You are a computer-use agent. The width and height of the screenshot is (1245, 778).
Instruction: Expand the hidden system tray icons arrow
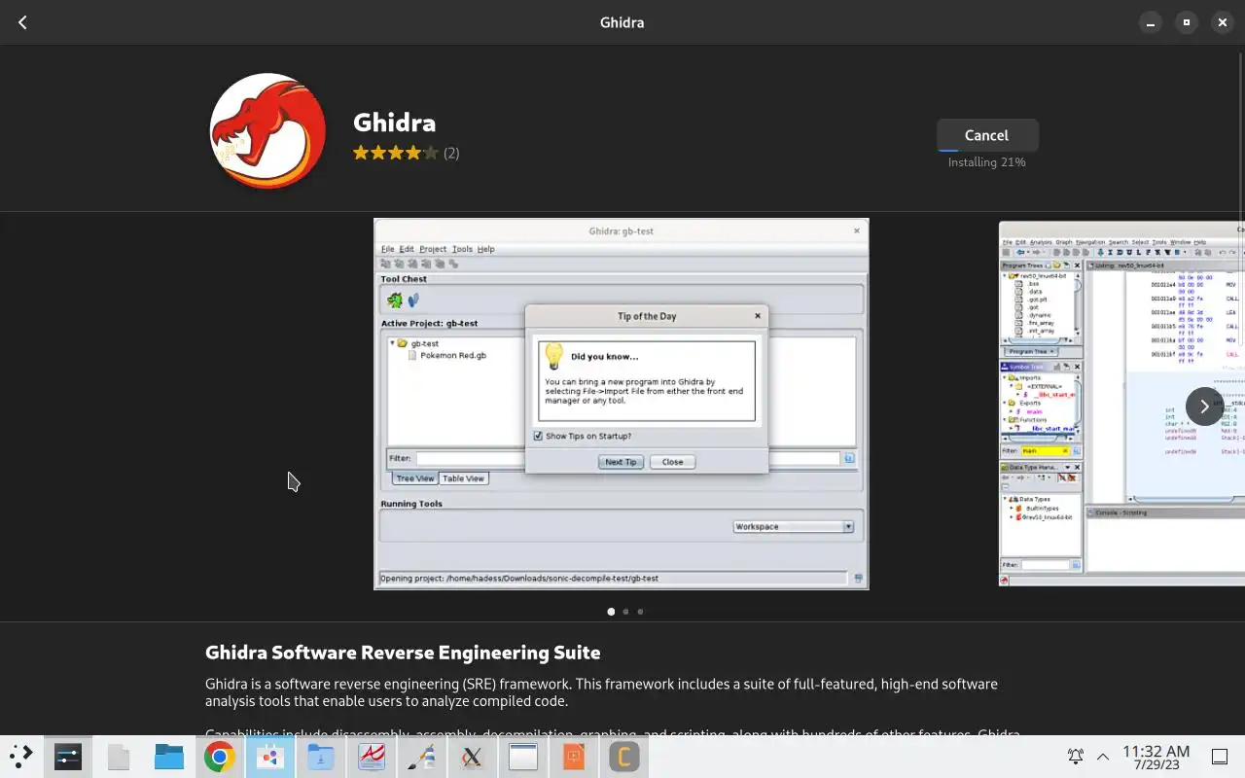coord(1103,757)
